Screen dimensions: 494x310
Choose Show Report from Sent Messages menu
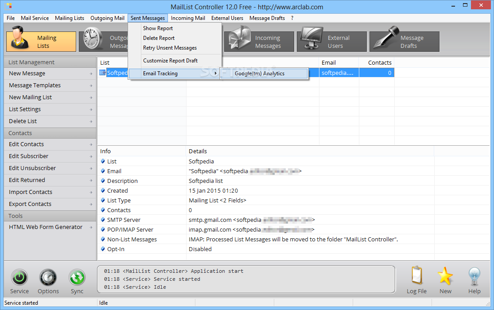pos(158,28)
